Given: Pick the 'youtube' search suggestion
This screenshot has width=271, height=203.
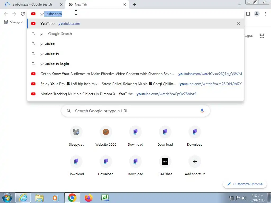Looking at the screenshot, I should 135,44.
